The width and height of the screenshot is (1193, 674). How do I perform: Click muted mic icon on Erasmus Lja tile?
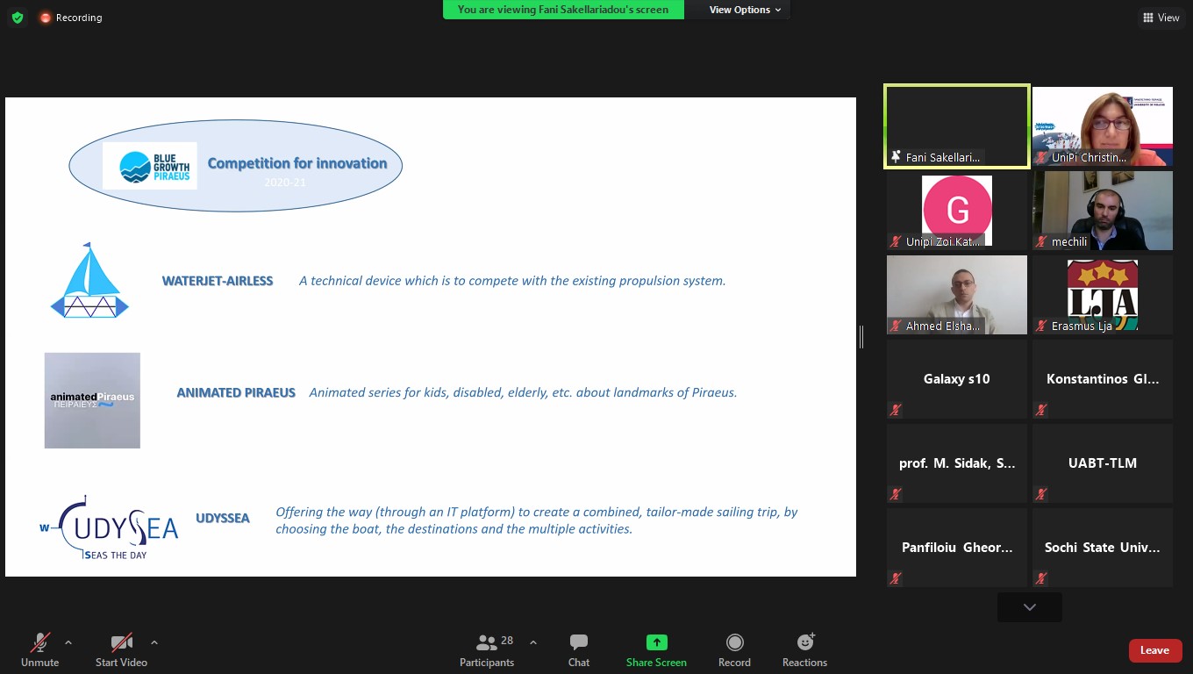(1041, 326)
